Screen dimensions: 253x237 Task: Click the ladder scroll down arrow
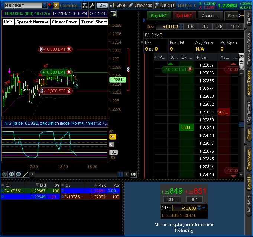coord(241,174)
